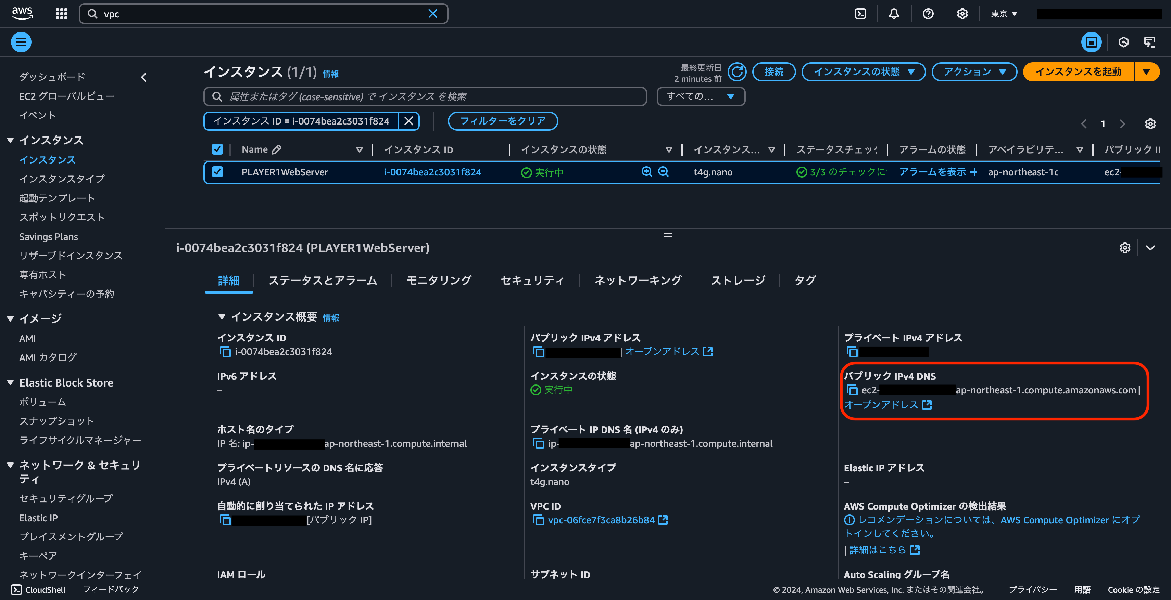Open the notifications bell icon

coord(894,14)
